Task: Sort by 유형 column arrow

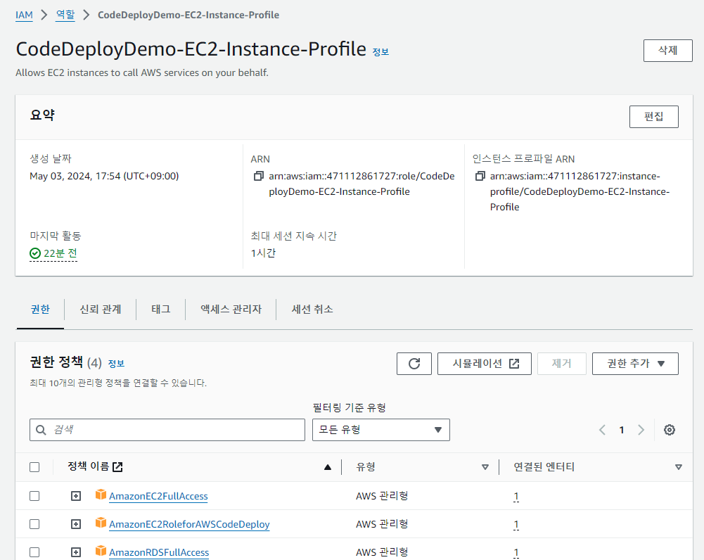Action: (485, 467)
